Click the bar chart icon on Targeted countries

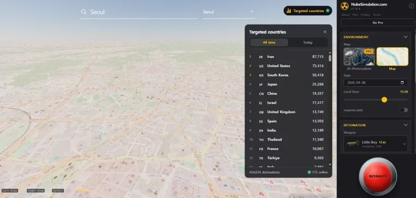[288, 11]
